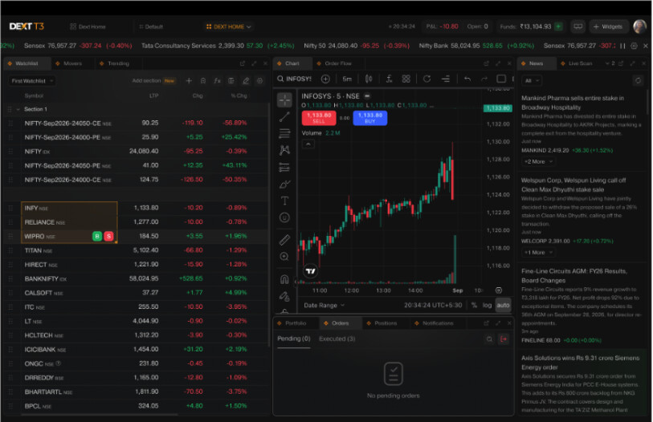Click the red exit icon in Orders panel
The height and width of the screenshot is (422, 653).
tap(504, 339)
